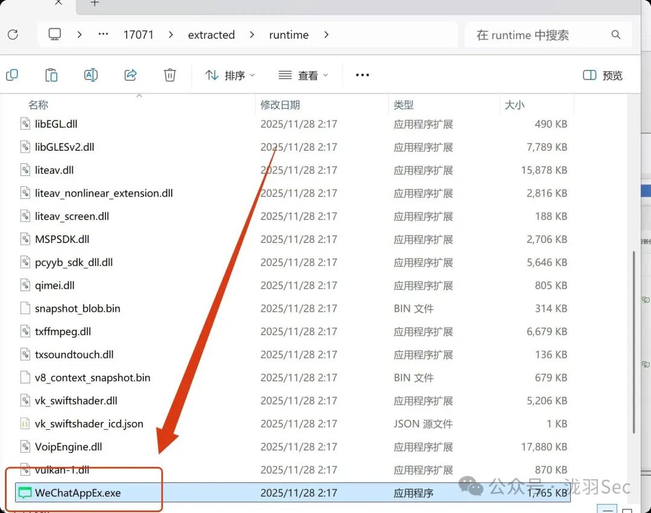This screenshot has height=513, width=651.
Task: Click the rename icon in the toolbar
Action: coord(91,75)
